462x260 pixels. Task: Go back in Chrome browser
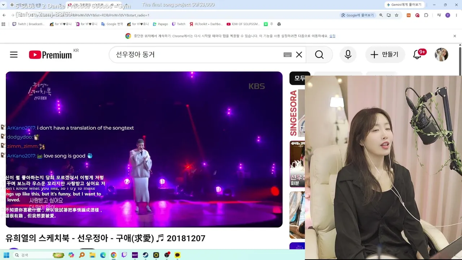(x=4, y=15)
